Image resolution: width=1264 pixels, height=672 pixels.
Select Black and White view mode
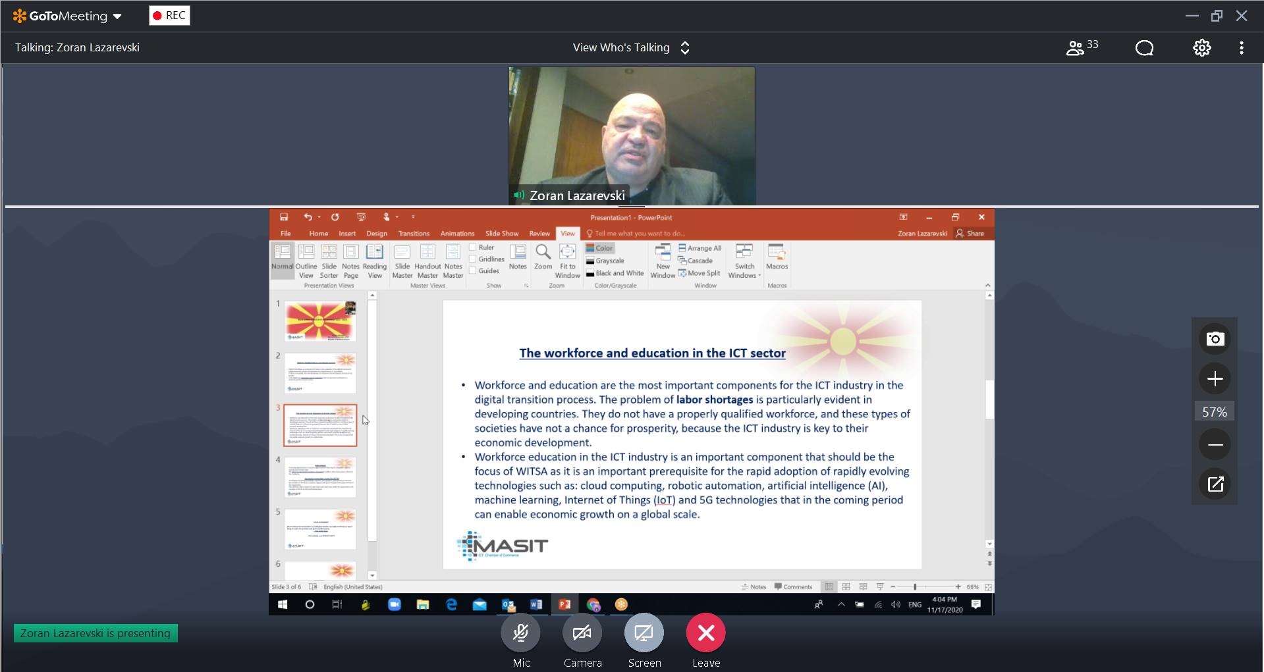(x=615, y=273)
